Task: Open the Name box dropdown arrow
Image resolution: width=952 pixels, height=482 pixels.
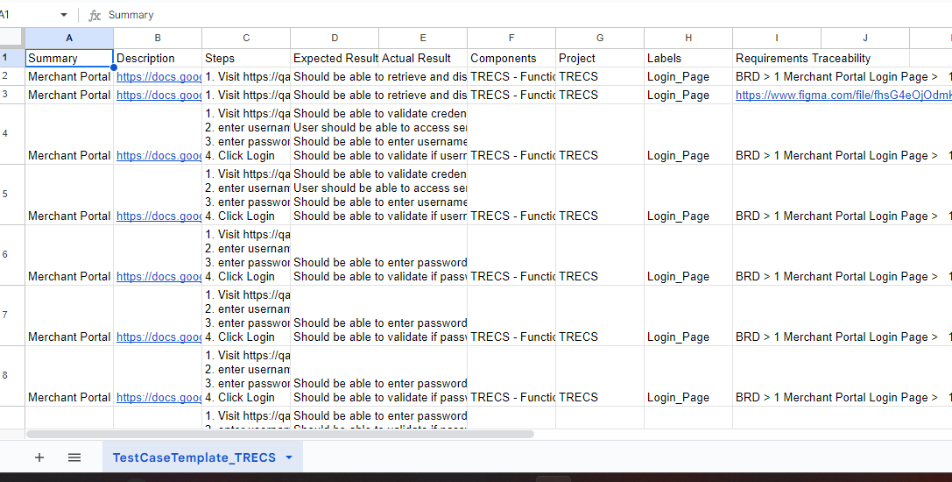Action: (x=64, y=16)
